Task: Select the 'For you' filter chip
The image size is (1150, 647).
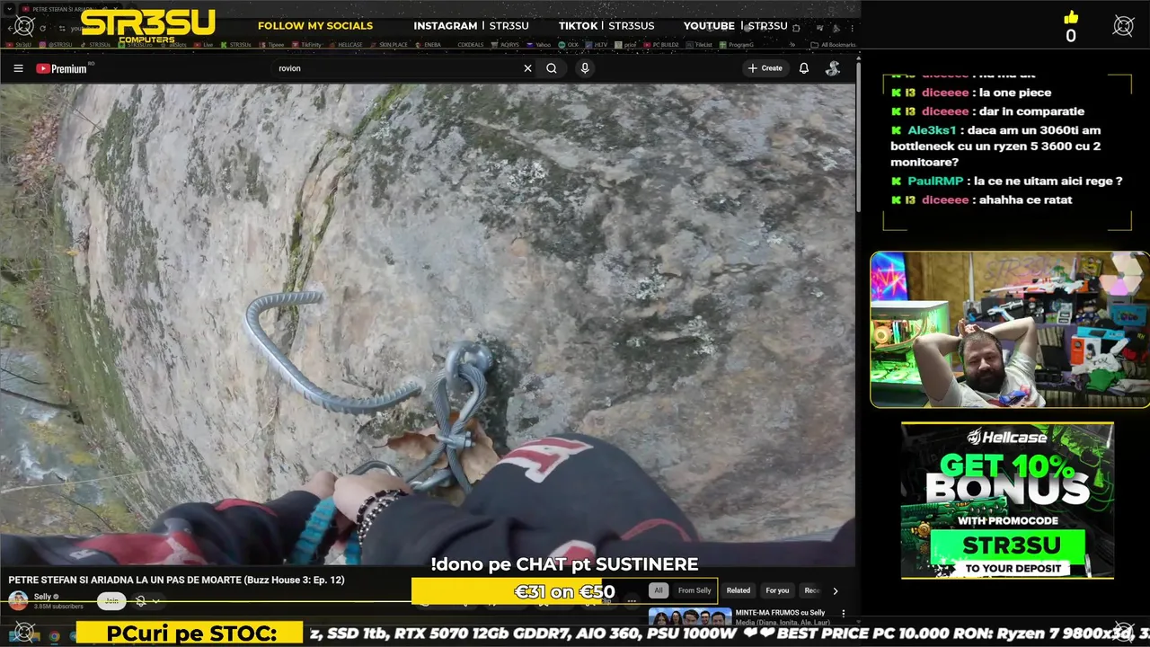Action: [x=777, y=590]
